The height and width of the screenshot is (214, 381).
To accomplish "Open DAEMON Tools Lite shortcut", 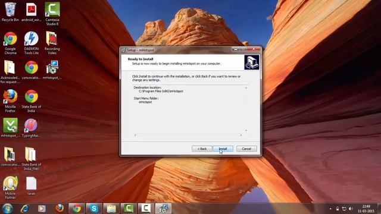I will tap(32, 43).
